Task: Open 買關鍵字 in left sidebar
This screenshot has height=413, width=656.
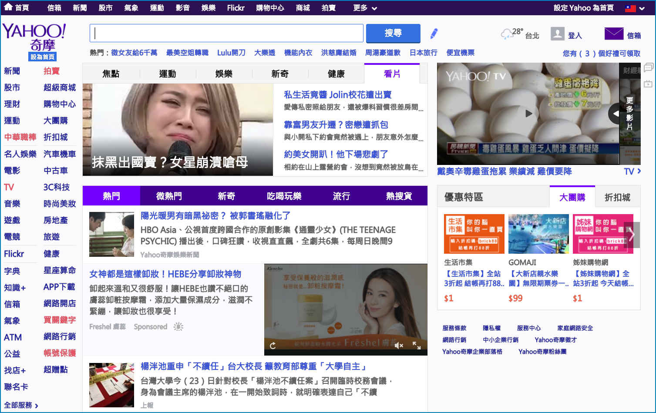Action: tap(60, 320)
